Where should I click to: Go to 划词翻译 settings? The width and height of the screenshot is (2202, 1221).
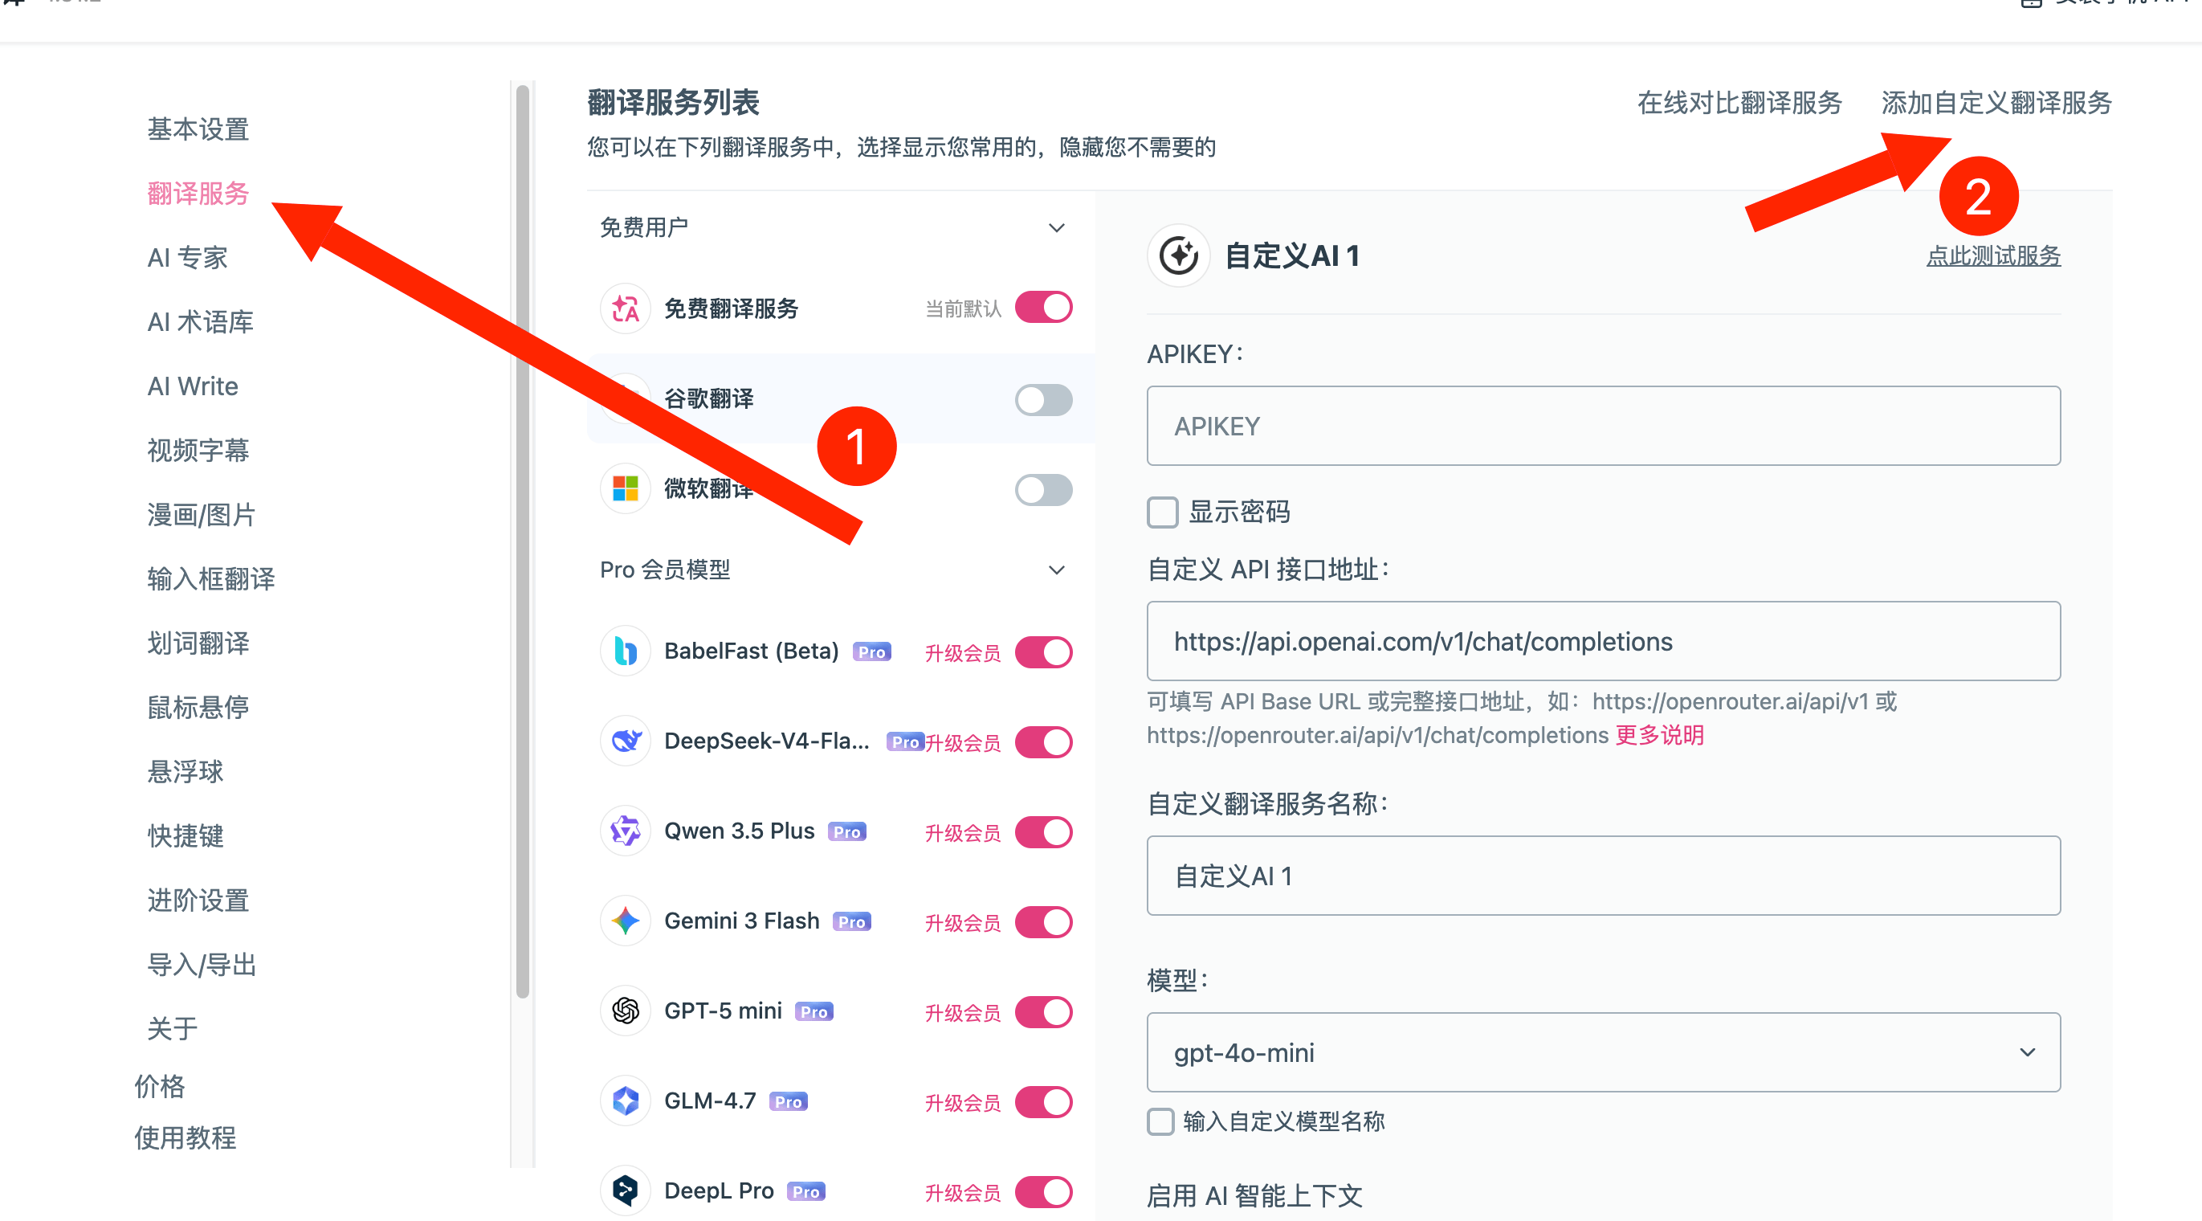pyautogui.click(x=198, y=643)
